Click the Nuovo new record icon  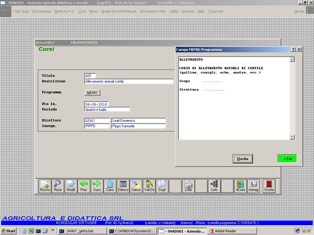45,186
